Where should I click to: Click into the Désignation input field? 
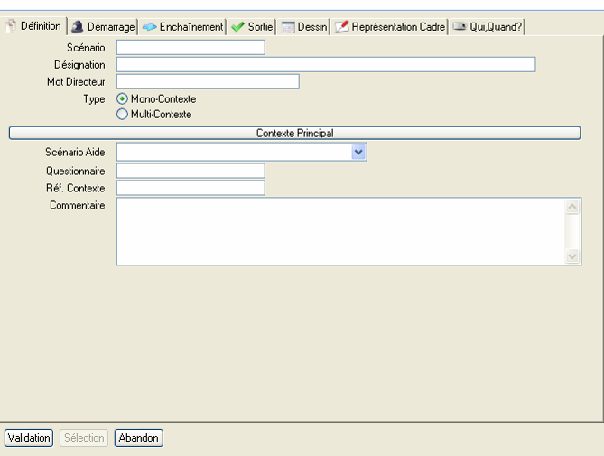(325, 65)
